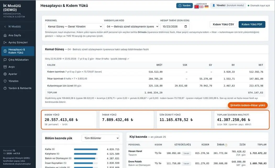275x168 pixels.
Task: Click the date value 10/23/2026 field
Action: 175,27
